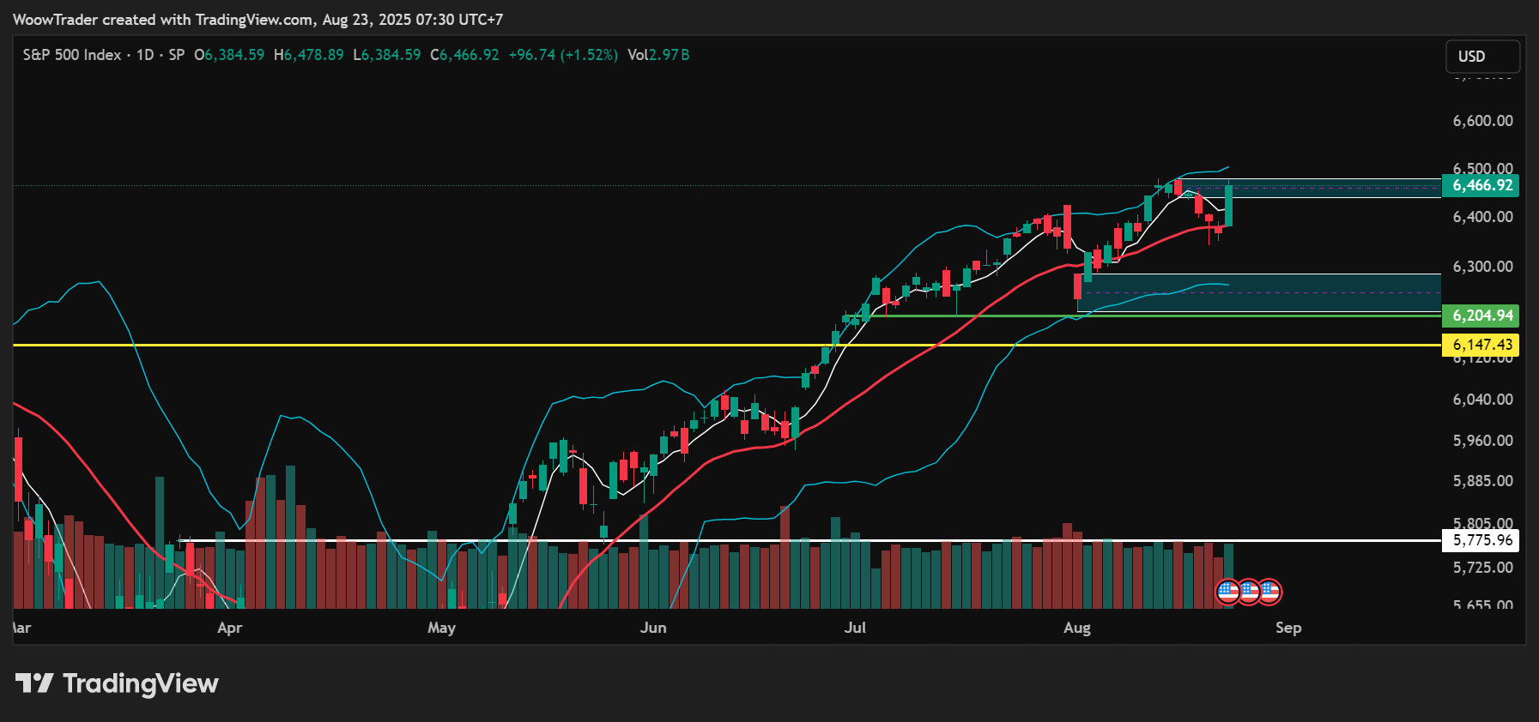Select the green 6,204.94 price label

[x=1481, y=316]
